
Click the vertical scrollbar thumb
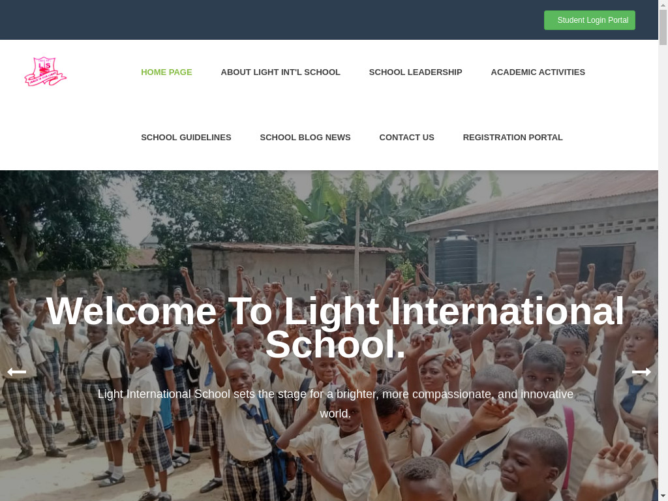click(663, 27)
